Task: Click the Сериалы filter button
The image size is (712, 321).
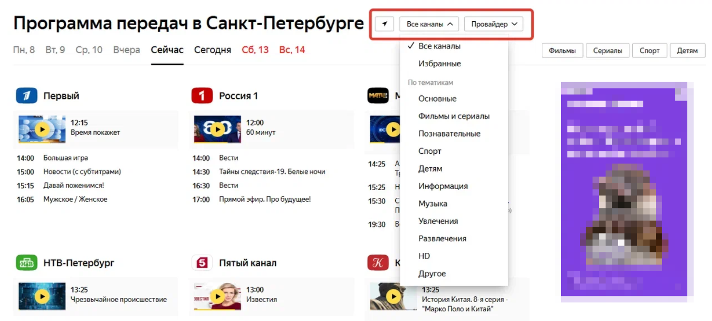Action: (608, 51)
